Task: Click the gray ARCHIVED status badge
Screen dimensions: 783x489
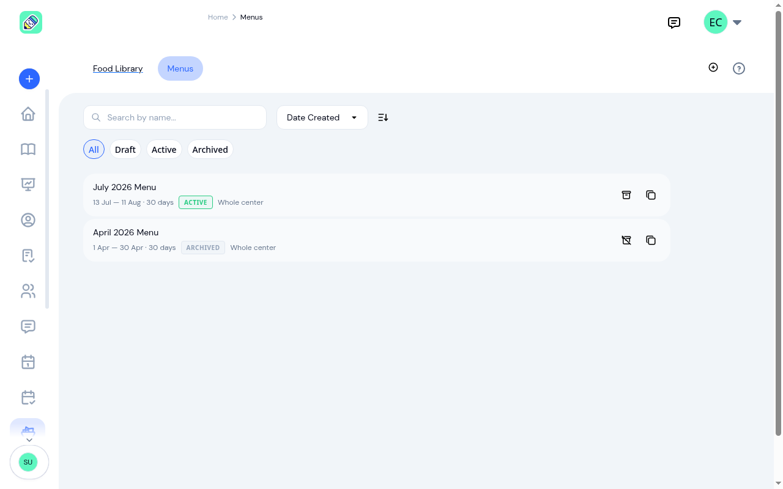Action: click(x=203, y=248)
